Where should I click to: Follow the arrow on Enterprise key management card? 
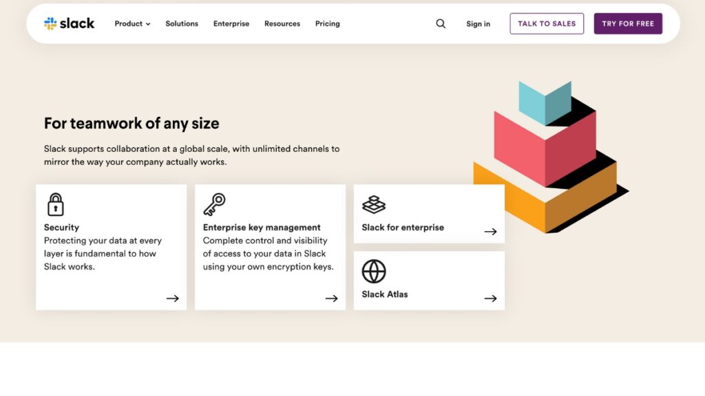(331, 298)
